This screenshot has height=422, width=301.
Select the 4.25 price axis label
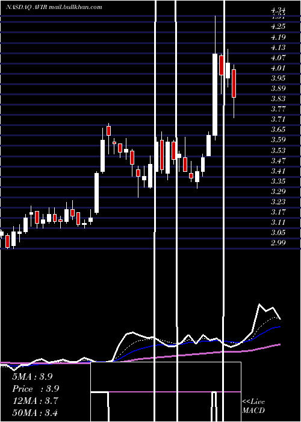278,27
